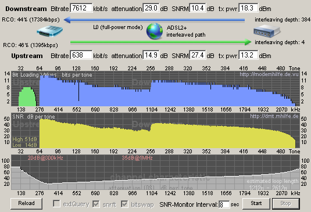Click the modem router icon

49,31
